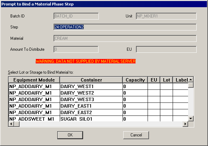
Task: Click NP_ADDDAIRY_M1 in the DAIRY_WEST1 row
Action: coord(34,86)
